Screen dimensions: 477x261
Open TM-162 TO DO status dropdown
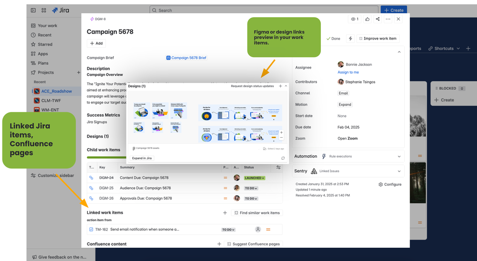pos(228,230)
